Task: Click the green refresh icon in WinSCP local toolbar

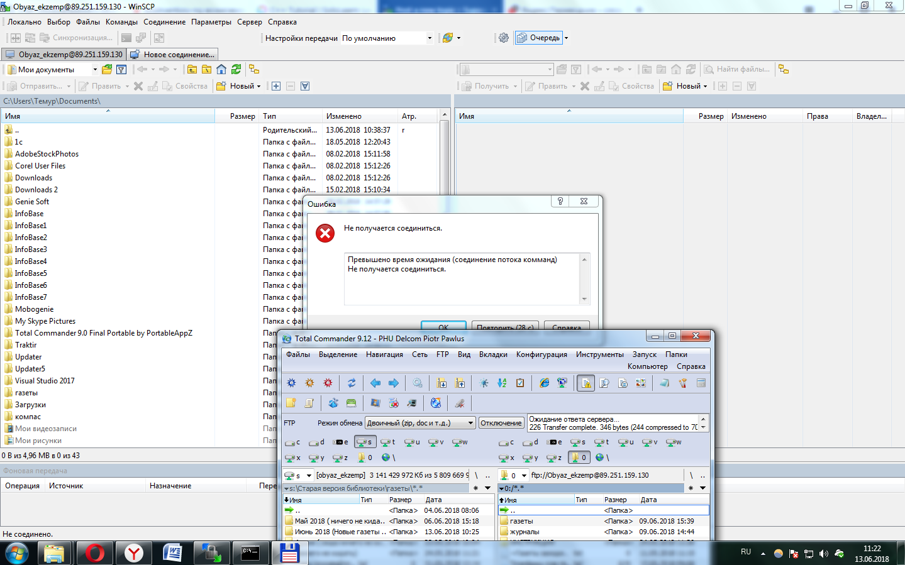Action: [236, 69]
